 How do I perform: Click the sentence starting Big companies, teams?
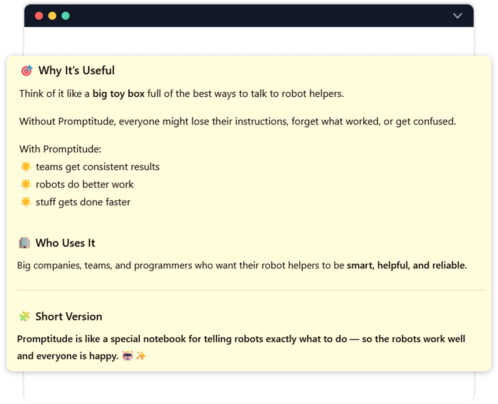(x=242, y=265)
